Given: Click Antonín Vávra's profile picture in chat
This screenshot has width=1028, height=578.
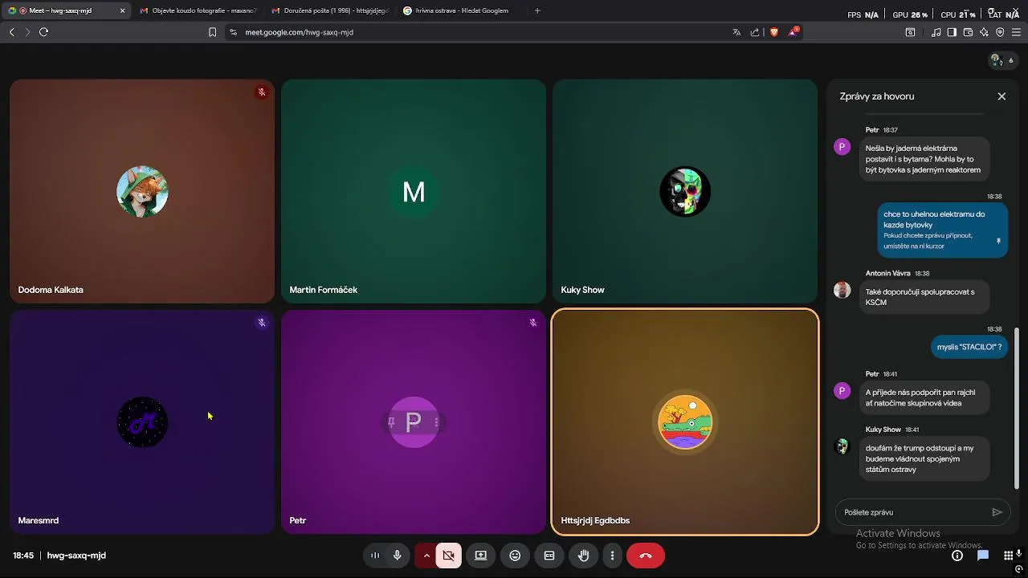Looking at the screenshot, I should (842, 290).
